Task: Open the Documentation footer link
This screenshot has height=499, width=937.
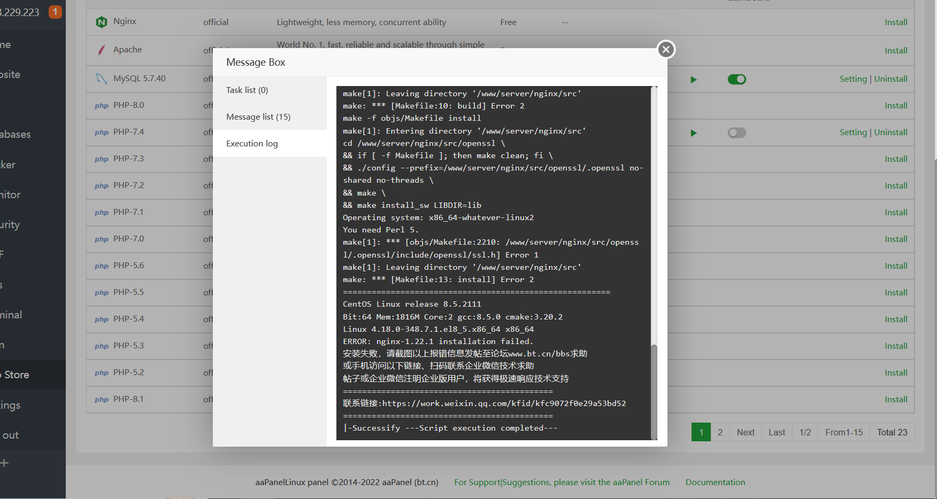Action: (715, 482)
